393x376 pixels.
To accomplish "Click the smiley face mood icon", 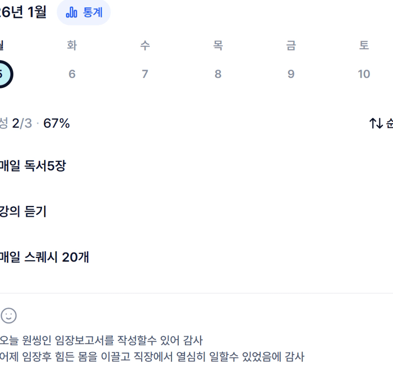I will 8,315.
